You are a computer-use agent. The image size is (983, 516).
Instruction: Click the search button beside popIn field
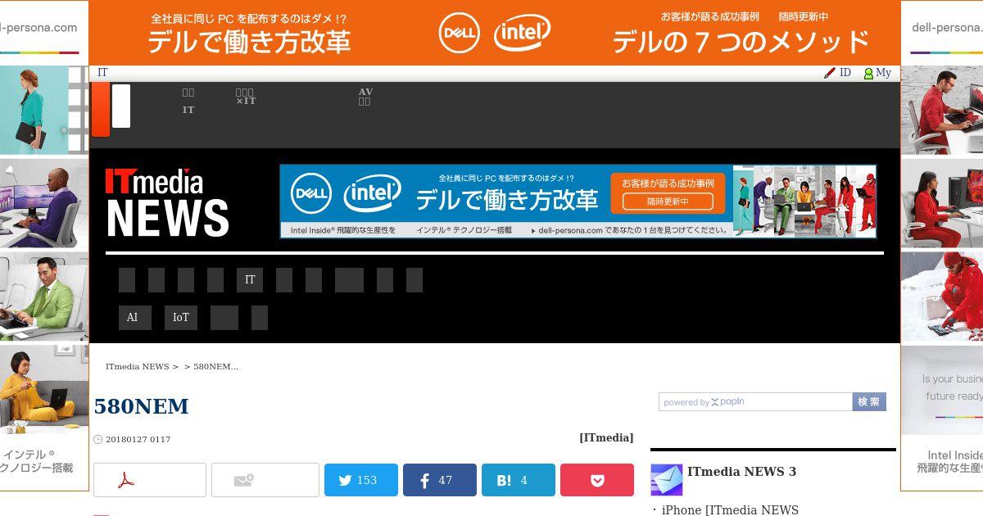[x=869, y=402]
